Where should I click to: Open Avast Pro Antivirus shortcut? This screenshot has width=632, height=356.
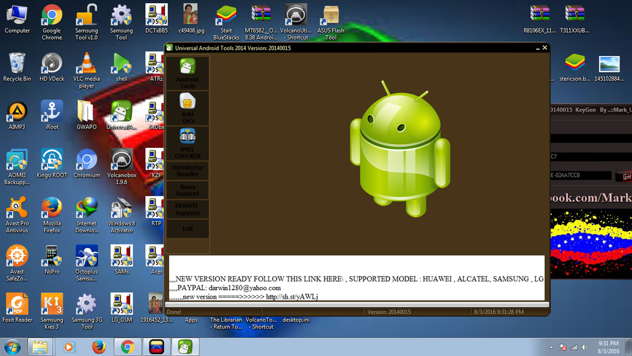[17, 215]
